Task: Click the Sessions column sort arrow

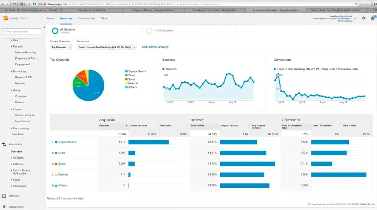Action: tap(126, 125)
